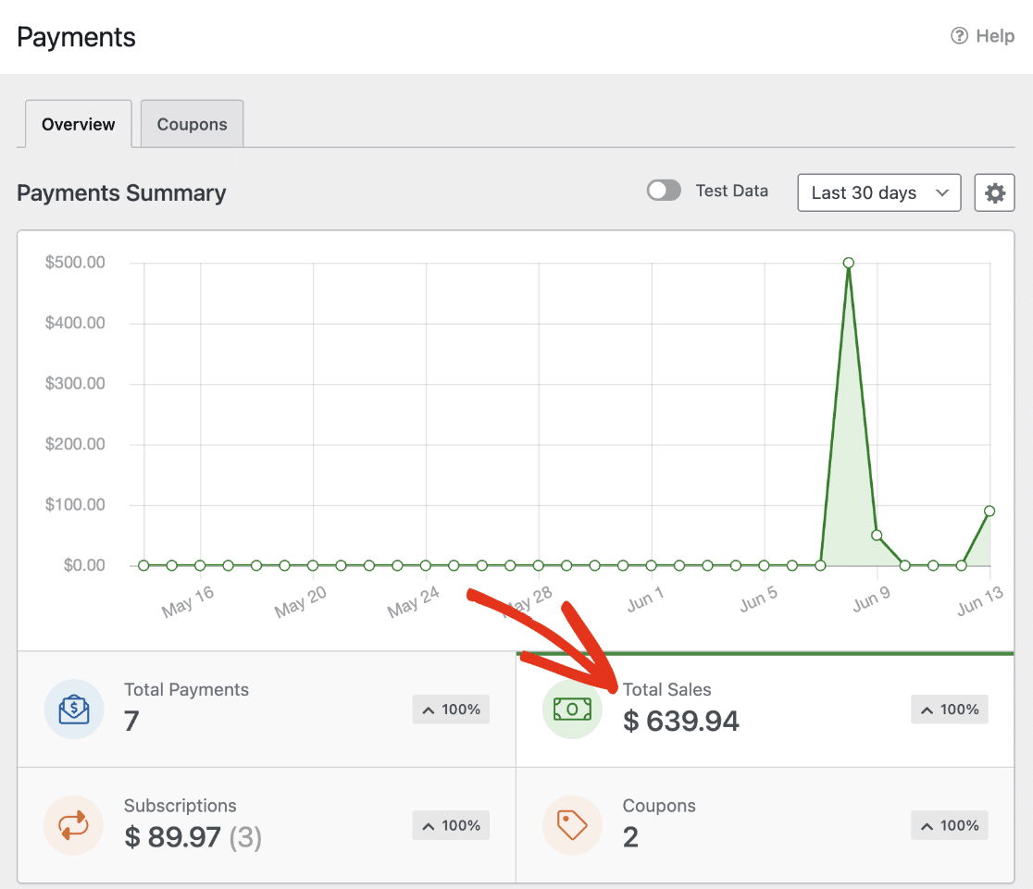Click the Subscriptions 100% trend indicator
1033x889 pixels.
(x=451, y=825)
